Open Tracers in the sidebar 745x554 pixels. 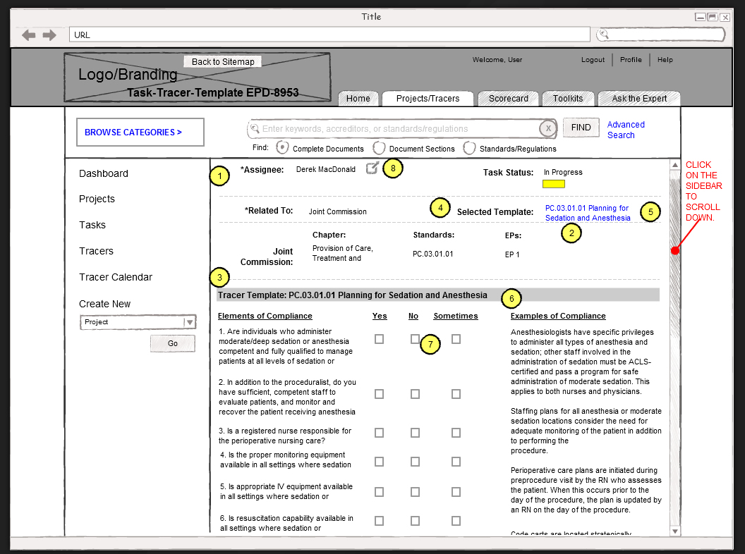pos(96,251)
